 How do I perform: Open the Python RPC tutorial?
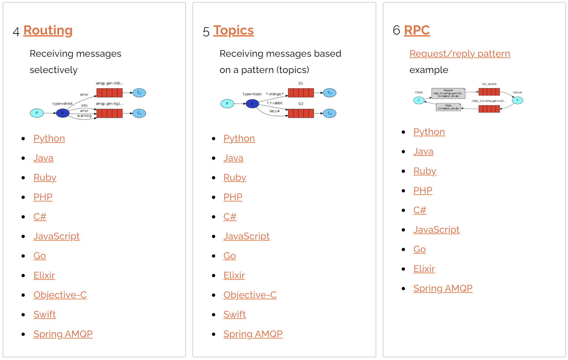pos(429,132)
